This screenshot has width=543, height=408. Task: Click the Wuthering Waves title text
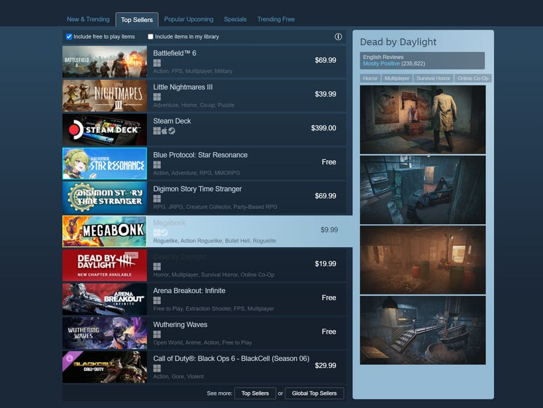coord(180,324)
